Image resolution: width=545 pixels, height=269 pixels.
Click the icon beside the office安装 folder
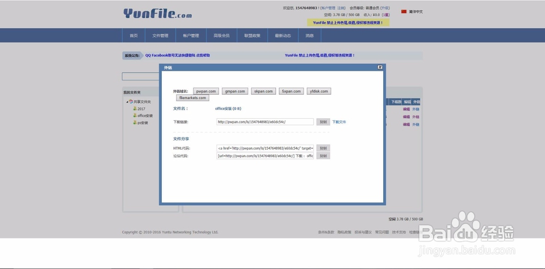coord(135,115)
